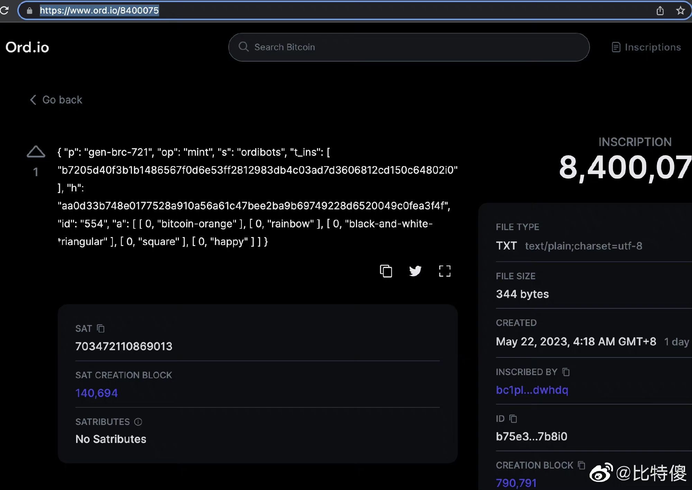Bookmark this page with the star icon

point(680,11)
